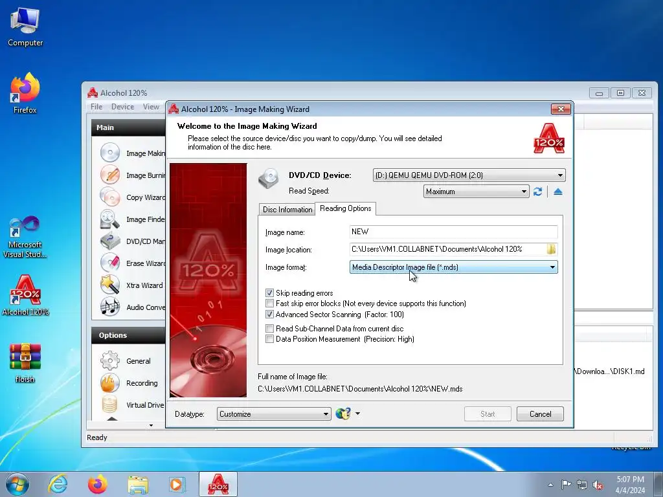This screenshot has width=663, height=497.
Task: Open the File menu
Action: tap(96, 107)
